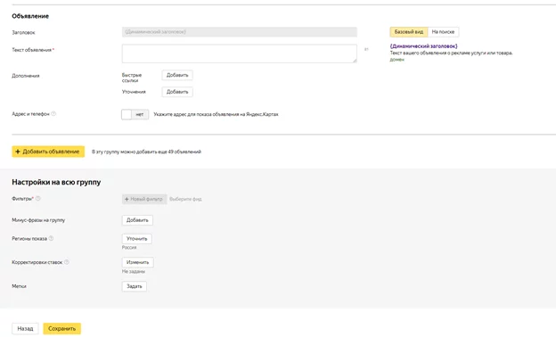Open help icon next to Адрес и телефон
This screenshot has height=337, width=556.
click(53, 114)
